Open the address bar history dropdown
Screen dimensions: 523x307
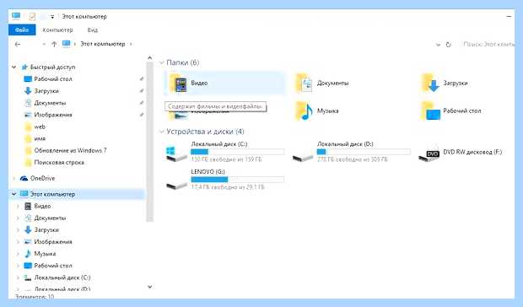[x=438, y=45]
